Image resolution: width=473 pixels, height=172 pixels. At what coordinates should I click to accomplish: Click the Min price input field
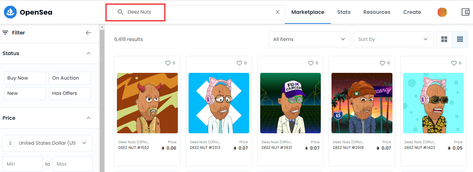[x=22, y=164]
